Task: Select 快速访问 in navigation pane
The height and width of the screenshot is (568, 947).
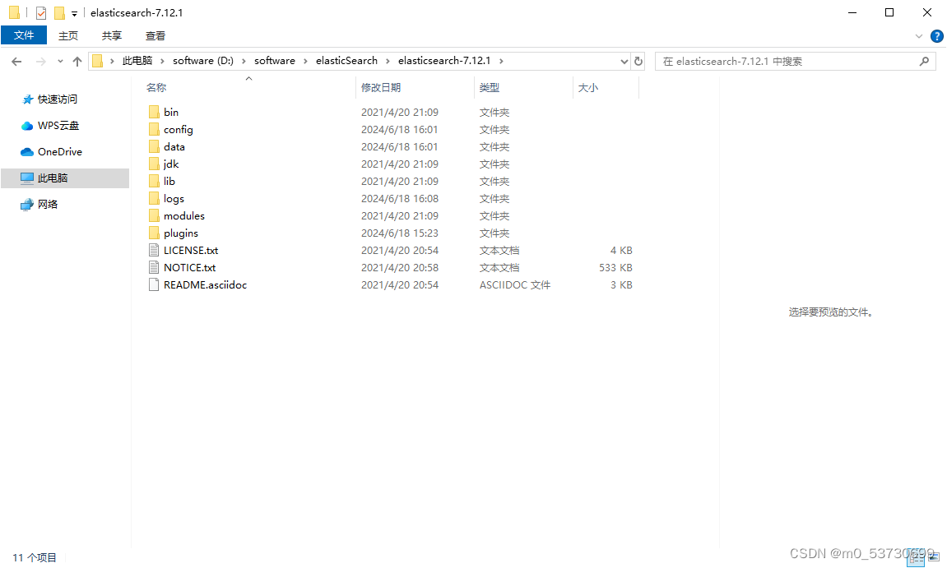Action: tap(58, 99)
